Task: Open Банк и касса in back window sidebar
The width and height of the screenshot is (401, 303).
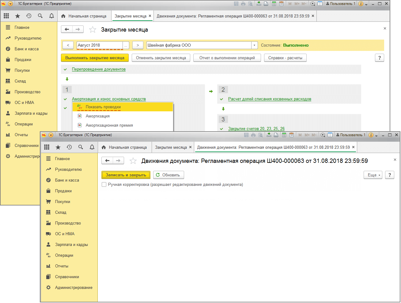Action: click(x=27, y=49)
